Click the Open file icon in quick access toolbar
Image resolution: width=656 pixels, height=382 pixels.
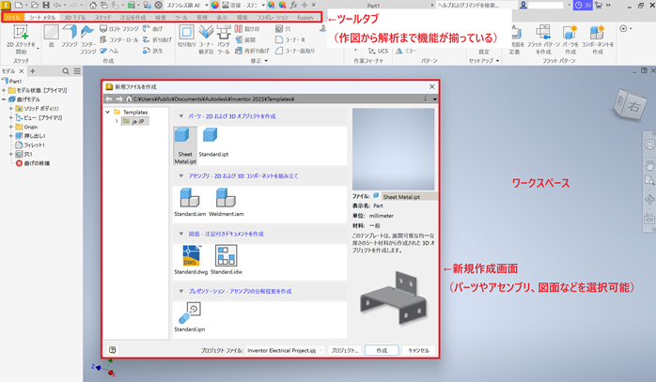coord(35,5)
